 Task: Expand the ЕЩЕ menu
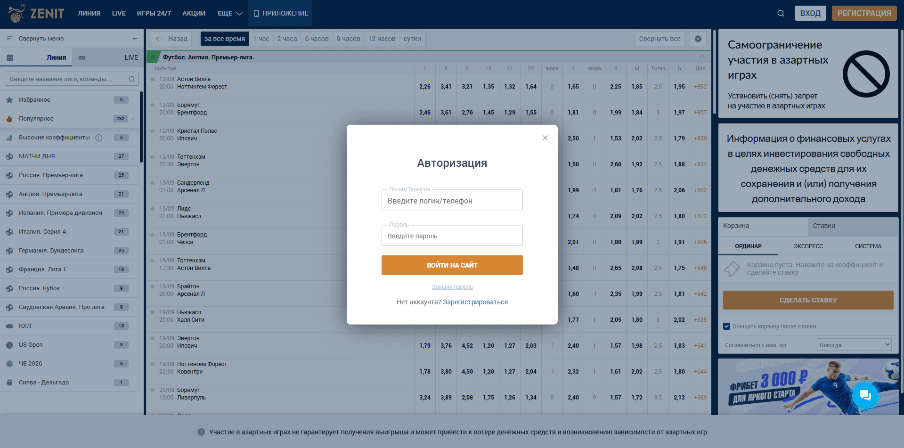[x=230, y=13]
